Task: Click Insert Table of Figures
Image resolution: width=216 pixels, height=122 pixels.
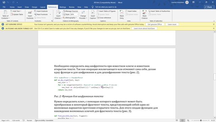Action: pyautogui.click(x=106, y=11)
